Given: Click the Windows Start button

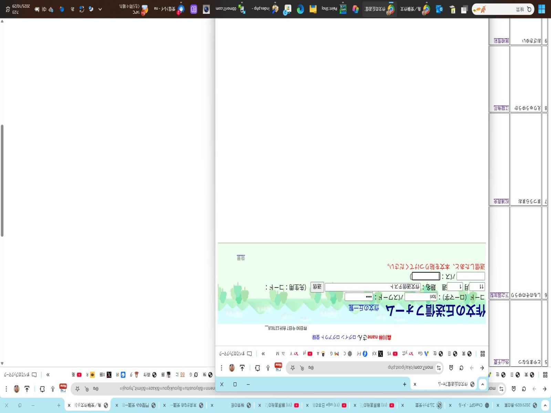Looking at the screenshot, I should pos(541,9).
